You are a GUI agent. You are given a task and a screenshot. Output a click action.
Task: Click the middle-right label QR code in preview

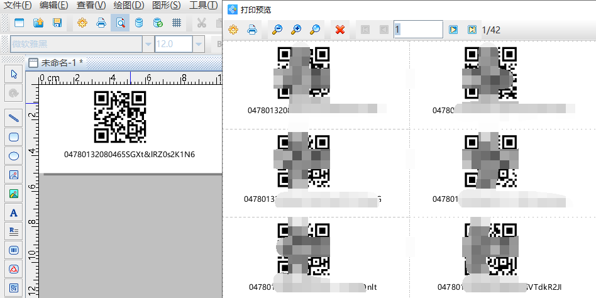(490, 162)
